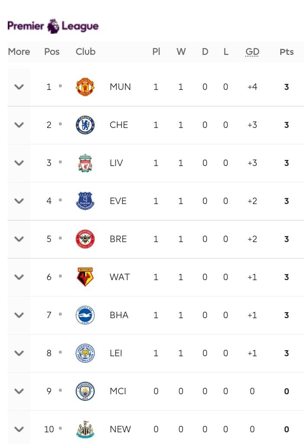The height and width of the screenshot is (444, 304).
Task: Click the Manchester United crest
Action: click(85, 86)
